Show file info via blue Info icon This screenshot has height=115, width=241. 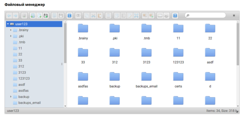tap(69, 15)
